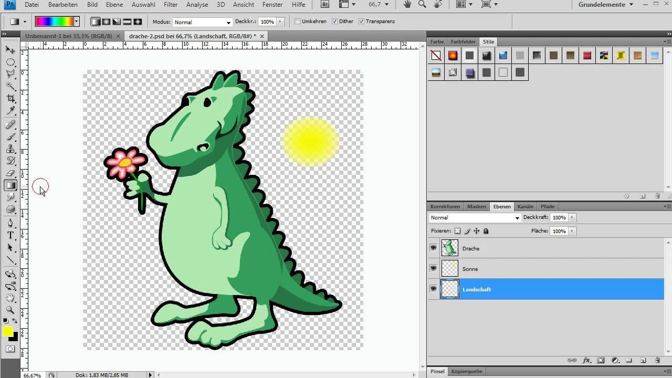Hide the Sonne layer
The image size is (672, 378).
click(x=433, y=268)
